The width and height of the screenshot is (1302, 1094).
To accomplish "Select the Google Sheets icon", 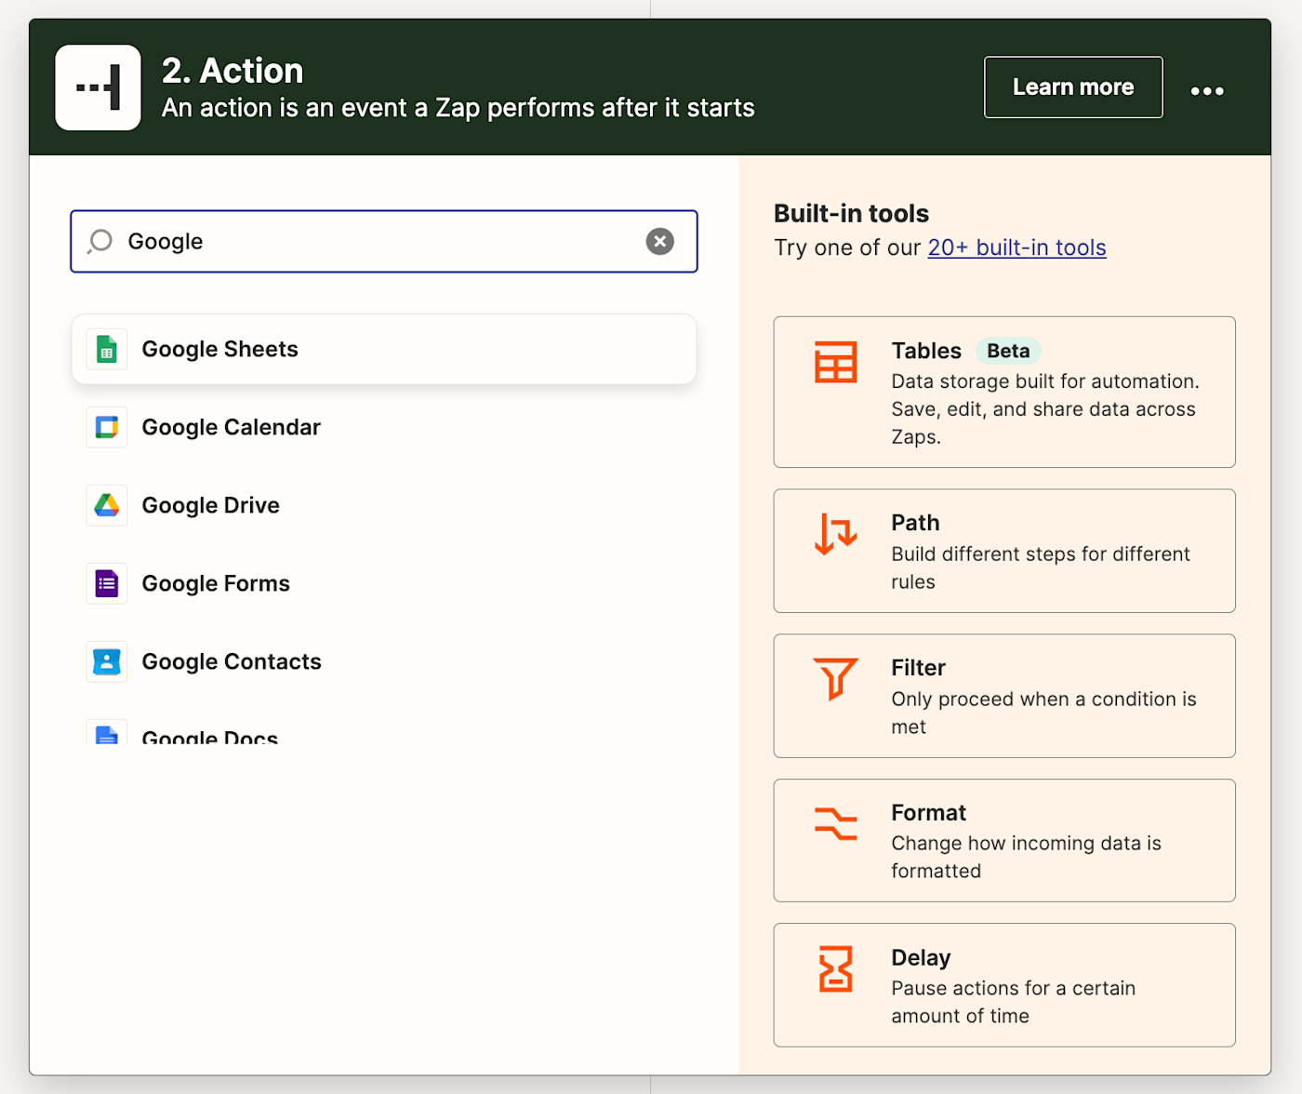I will [107, 350].
